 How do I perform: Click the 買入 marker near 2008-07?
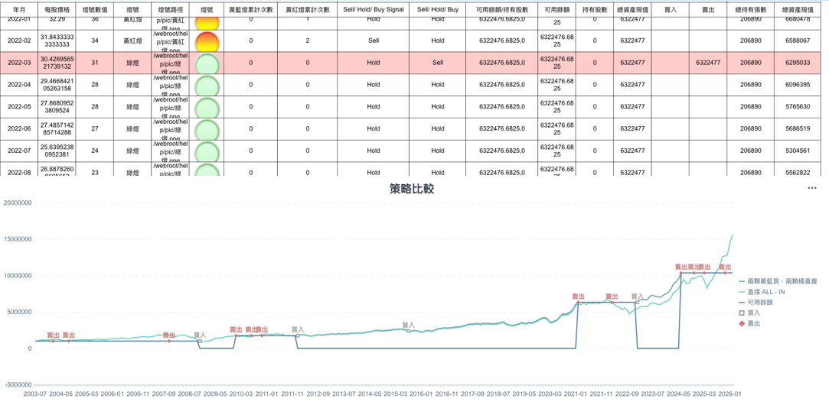(200, 341)
